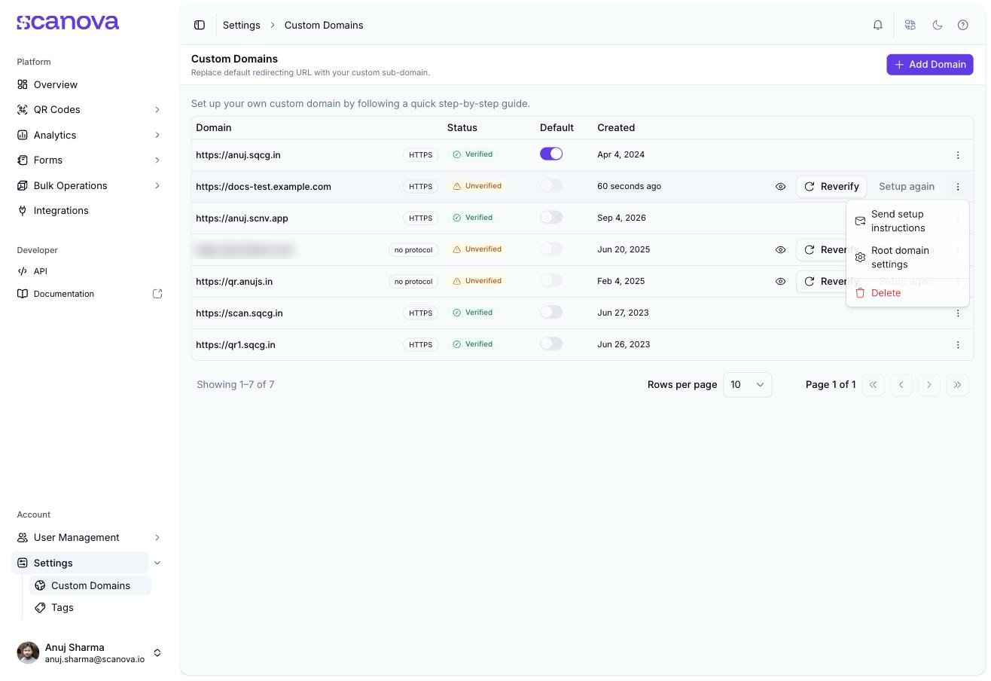This screenshot has width=991, height=681.
Task: View details eye icon for docs-test.example.com
Action: click(781, 187)
